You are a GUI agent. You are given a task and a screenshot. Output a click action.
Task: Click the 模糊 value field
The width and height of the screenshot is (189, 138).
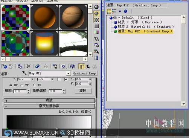tap(20, 91)
